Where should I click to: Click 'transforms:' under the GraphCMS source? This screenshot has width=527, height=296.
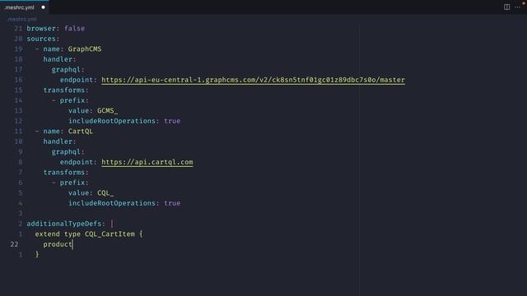click(66, 90)
